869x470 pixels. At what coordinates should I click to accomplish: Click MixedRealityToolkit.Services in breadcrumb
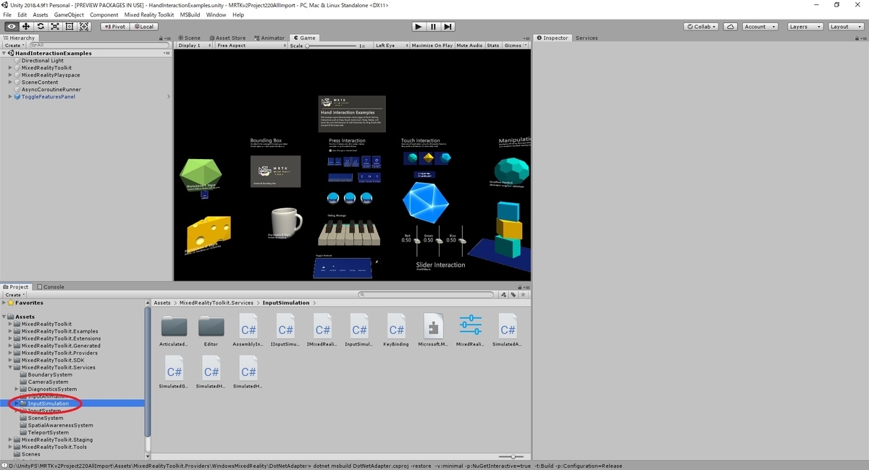(x=217, y=302)
